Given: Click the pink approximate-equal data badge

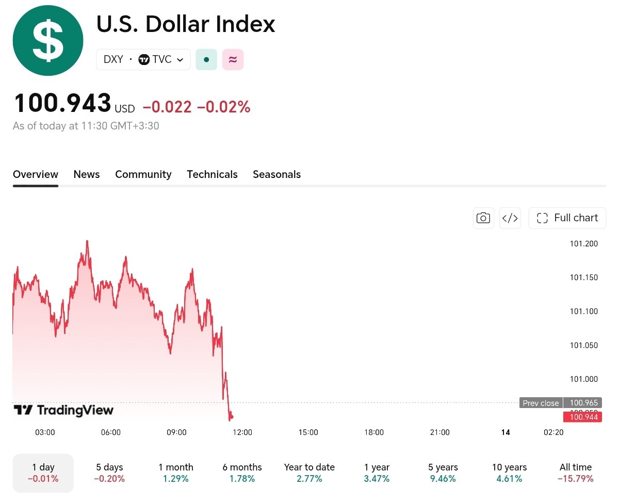Looking at the screenshot, I should tap(233, 59).
